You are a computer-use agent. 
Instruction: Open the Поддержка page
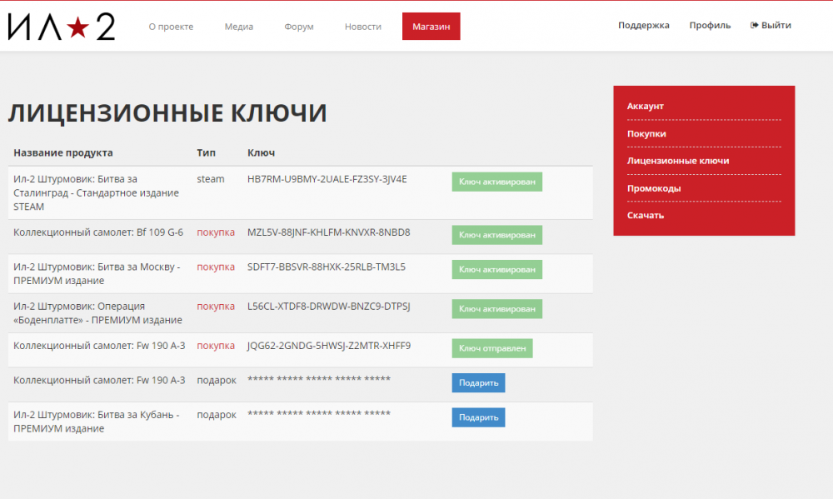point(643,25)
